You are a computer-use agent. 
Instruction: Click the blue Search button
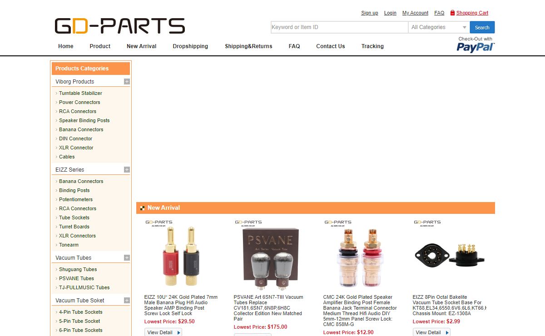click(482, 27)
